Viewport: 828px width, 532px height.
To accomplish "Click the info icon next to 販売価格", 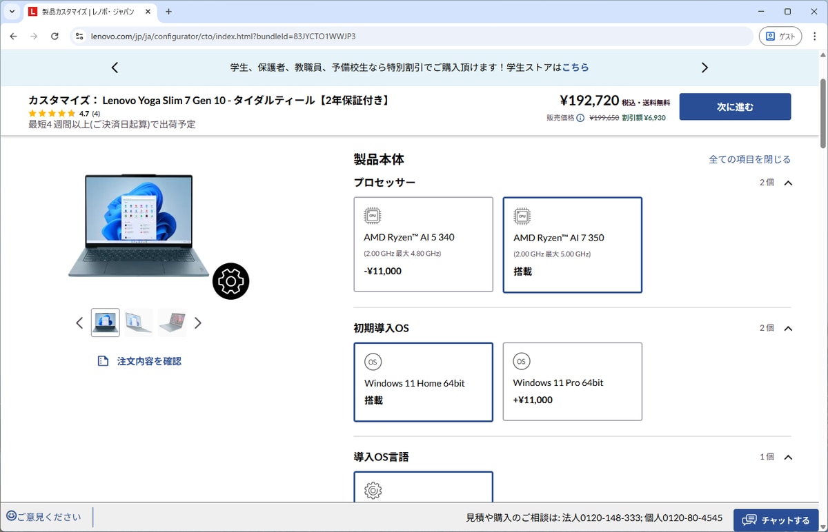I will [x=579, y=118].
